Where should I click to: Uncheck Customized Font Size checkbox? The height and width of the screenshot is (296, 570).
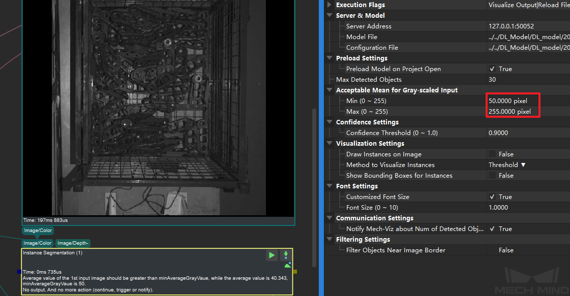pyautogui.click(x=492, y=197)
